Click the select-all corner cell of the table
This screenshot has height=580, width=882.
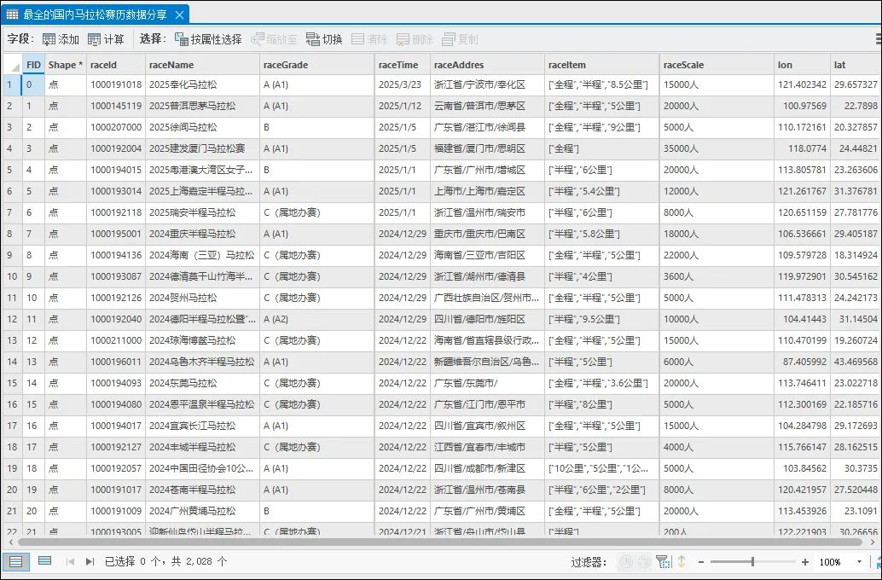tap(13, 65)
